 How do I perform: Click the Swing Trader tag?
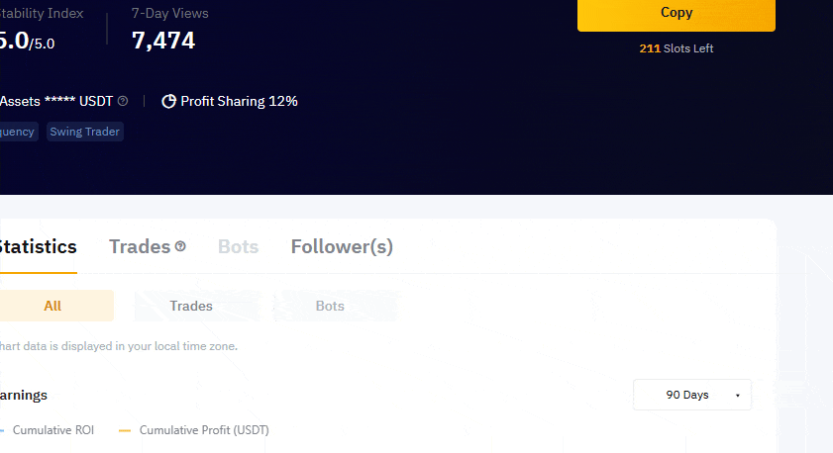pyautogui.click(x=84, y=132)
